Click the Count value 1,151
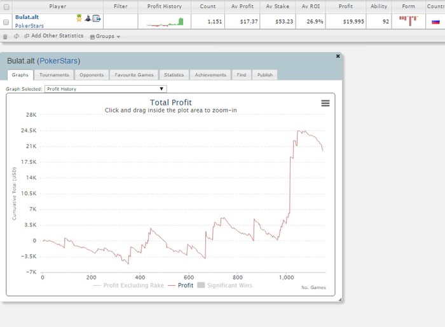 pyautogui.click(x=215, y=22)
